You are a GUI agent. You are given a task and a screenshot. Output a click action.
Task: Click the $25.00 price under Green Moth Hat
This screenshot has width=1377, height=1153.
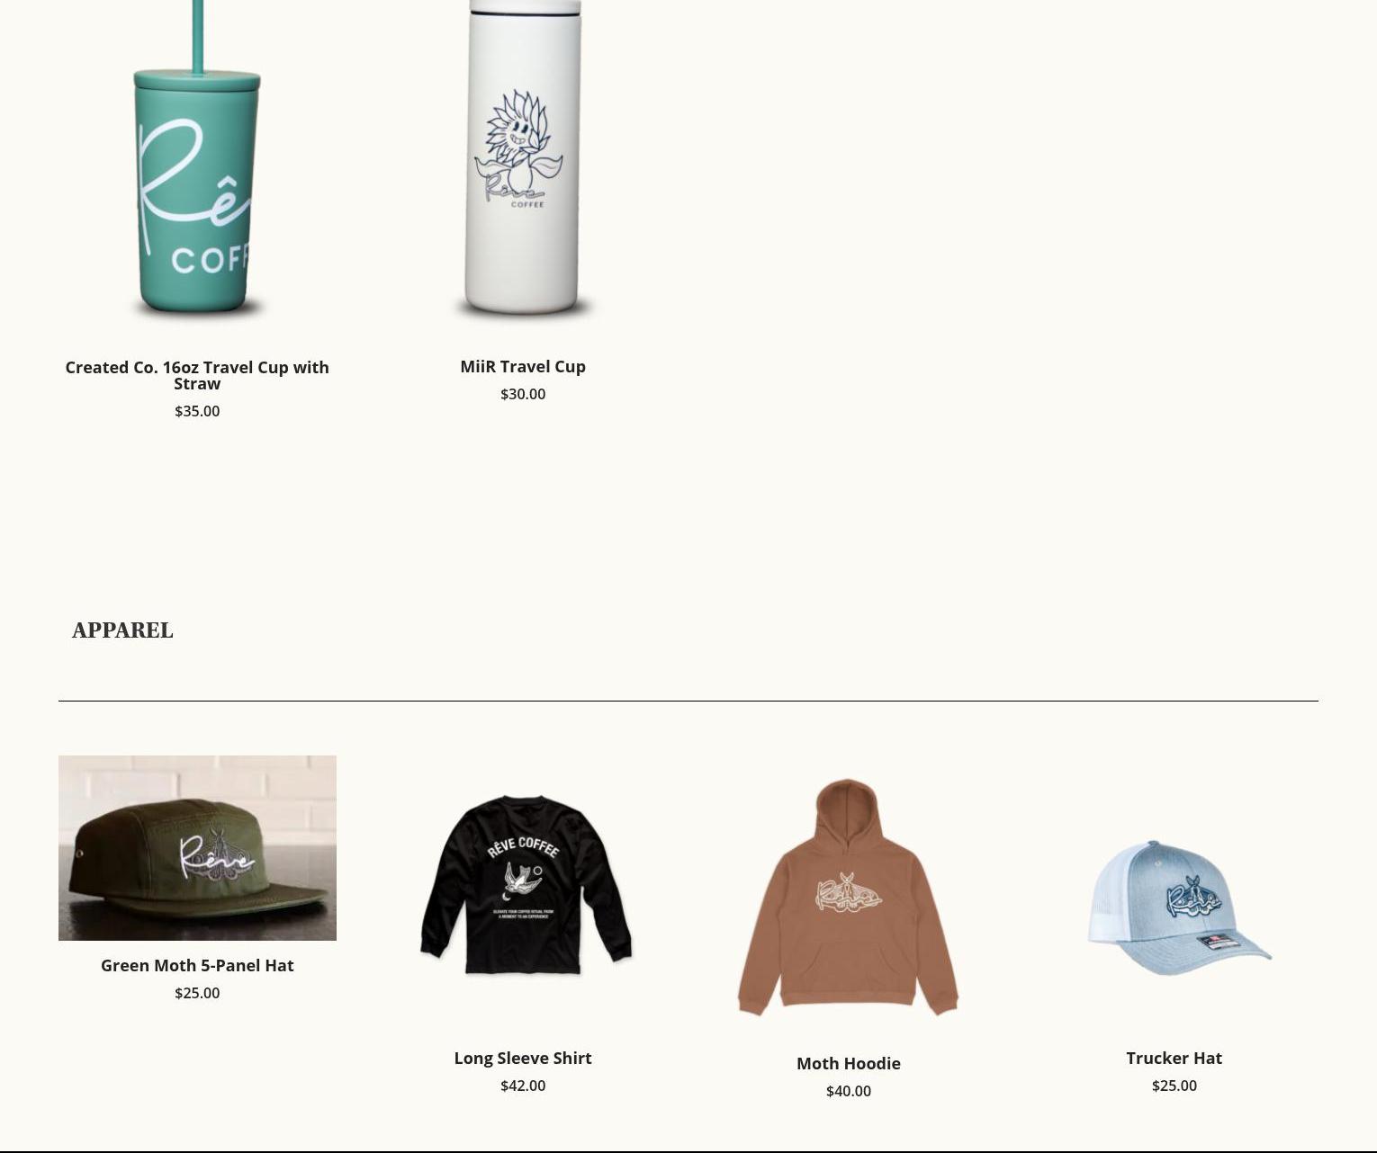click(197, 993)
